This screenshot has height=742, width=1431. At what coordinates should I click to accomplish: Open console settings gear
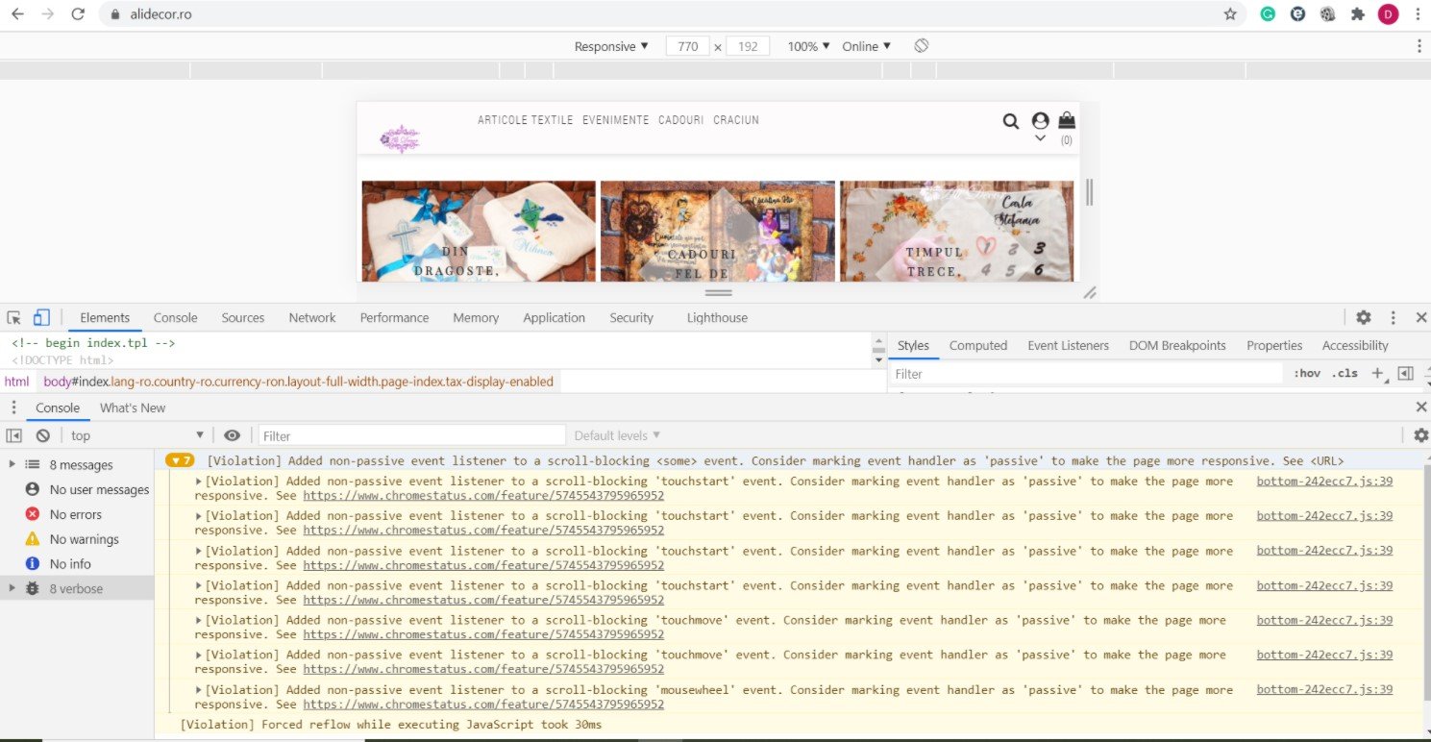(1421, 435)
